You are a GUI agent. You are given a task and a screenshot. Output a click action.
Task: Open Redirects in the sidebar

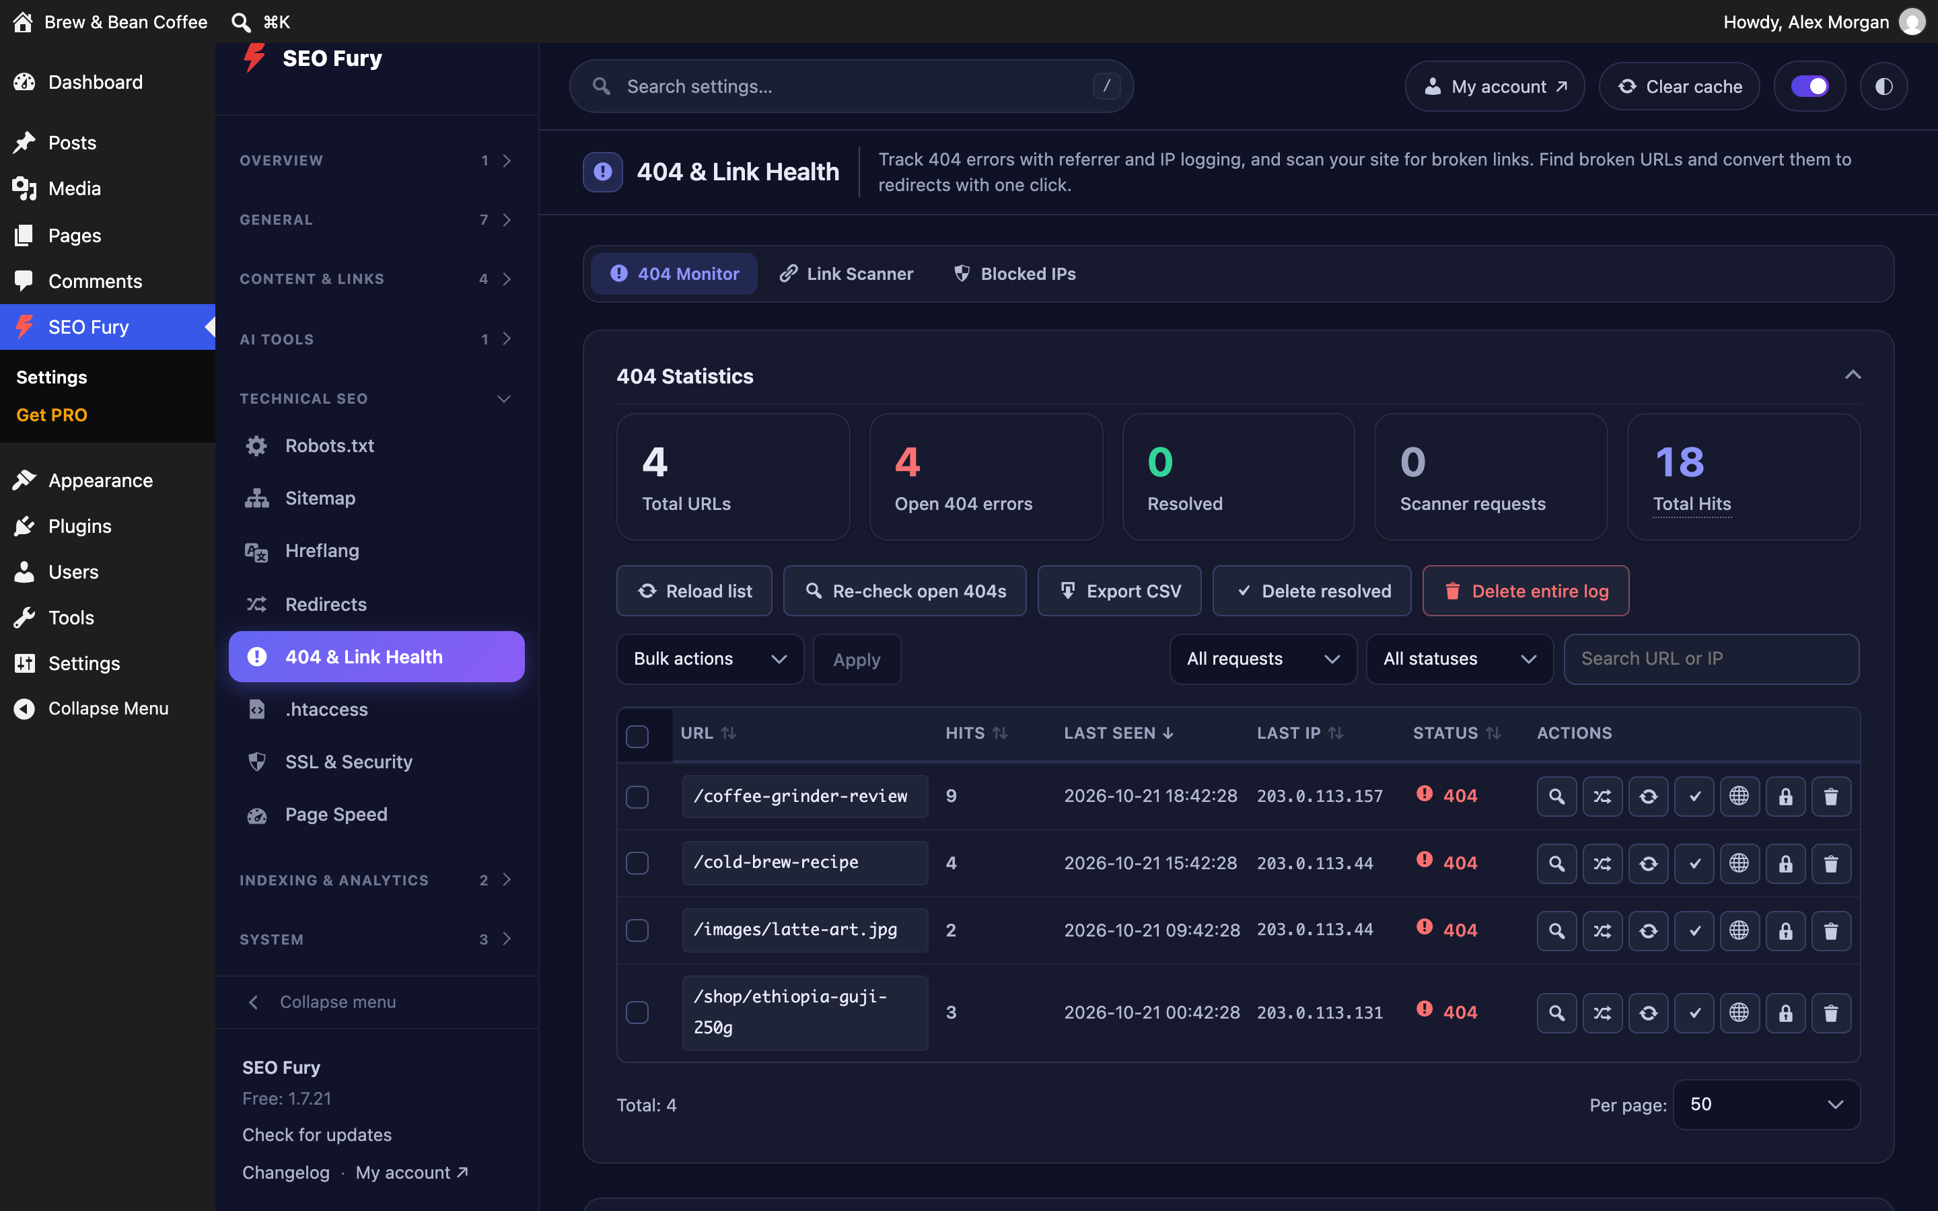pyautogui.click(x=376, y=604)
